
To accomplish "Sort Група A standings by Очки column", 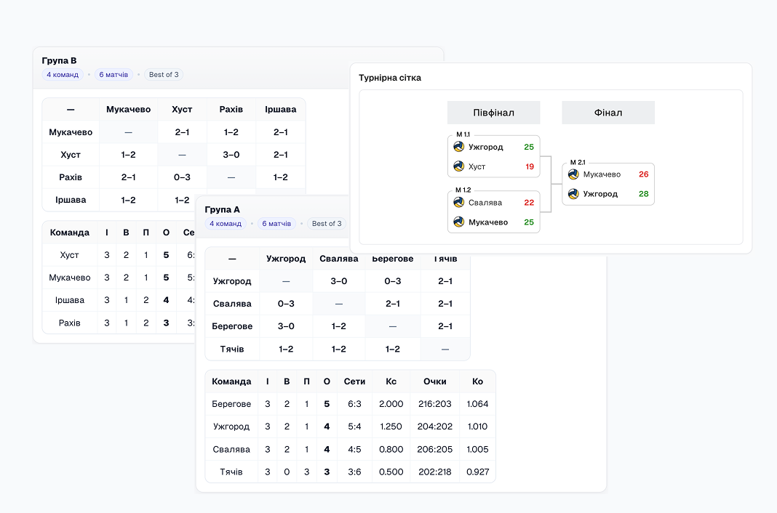I will click(x=434, y=381).
